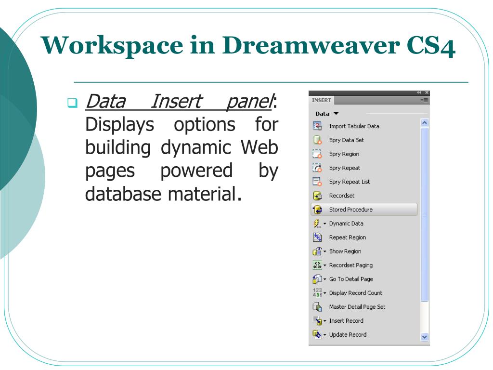Click the Update Record icon
Viewport: 493px width, 370px height.
pos(317,334)
